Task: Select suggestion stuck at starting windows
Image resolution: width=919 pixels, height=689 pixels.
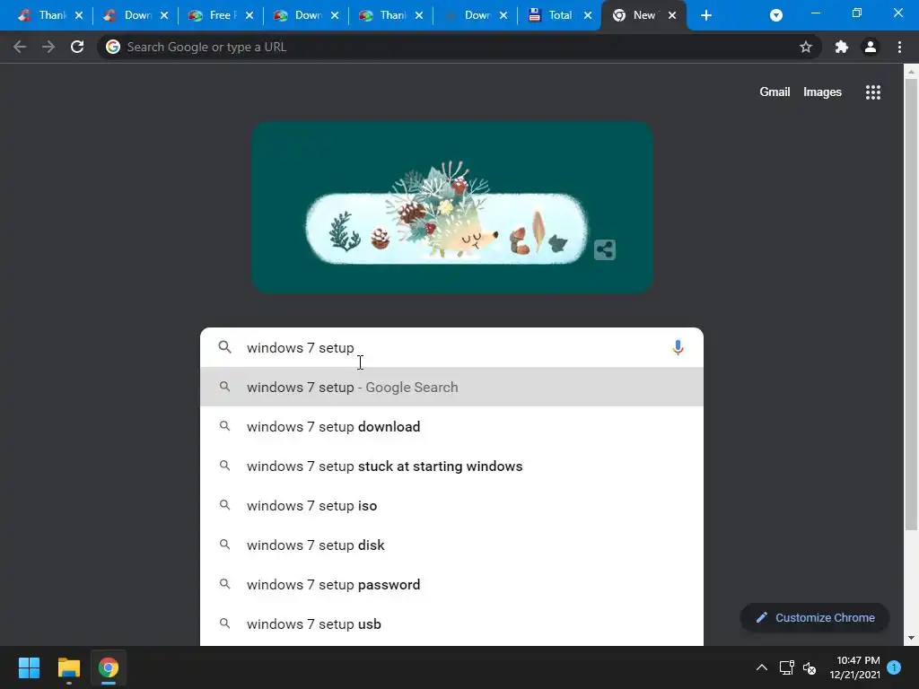Action: click(451, 467)
